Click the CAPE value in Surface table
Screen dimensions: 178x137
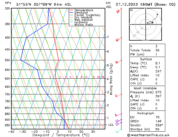tap(156, 79)
